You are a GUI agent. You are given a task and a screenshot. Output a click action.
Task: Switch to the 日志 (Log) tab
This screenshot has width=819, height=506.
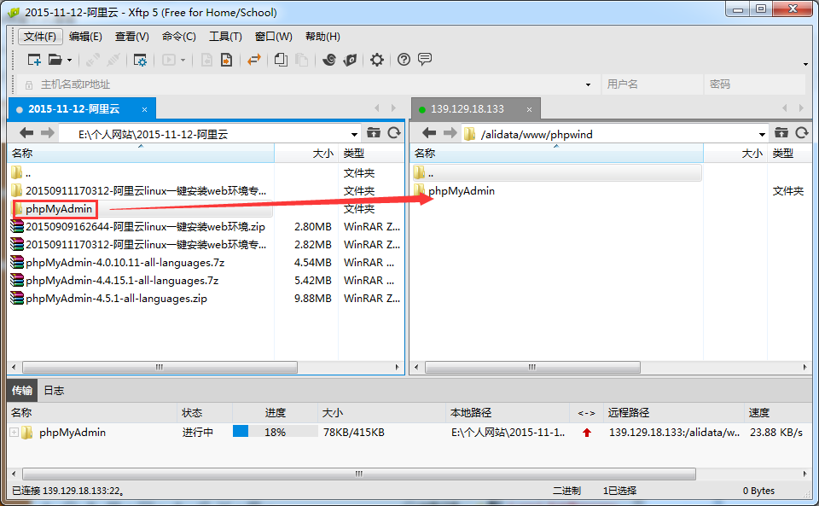[53, 390]
